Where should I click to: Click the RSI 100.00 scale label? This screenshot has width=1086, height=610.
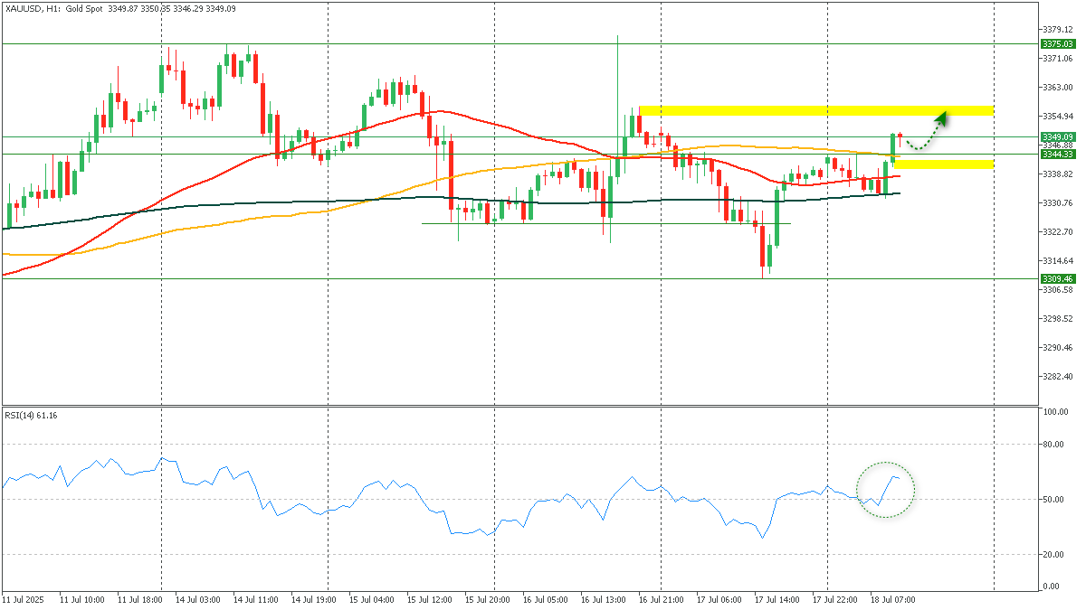coord(1058,411)
